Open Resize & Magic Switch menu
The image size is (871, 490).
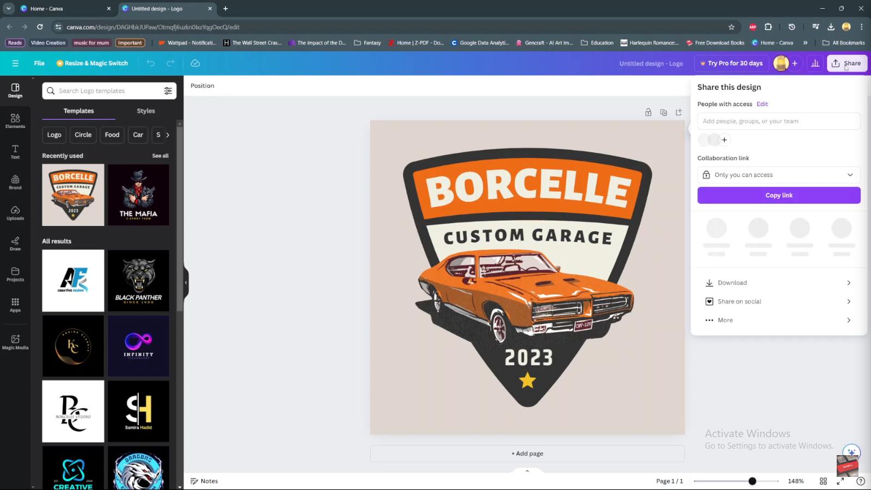coord(92,63)
